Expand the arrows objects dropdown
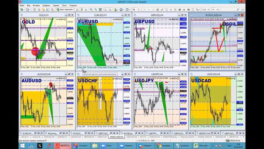Image resolution: width=264 pixels, height=149 pixels. (x=200, y=10)
